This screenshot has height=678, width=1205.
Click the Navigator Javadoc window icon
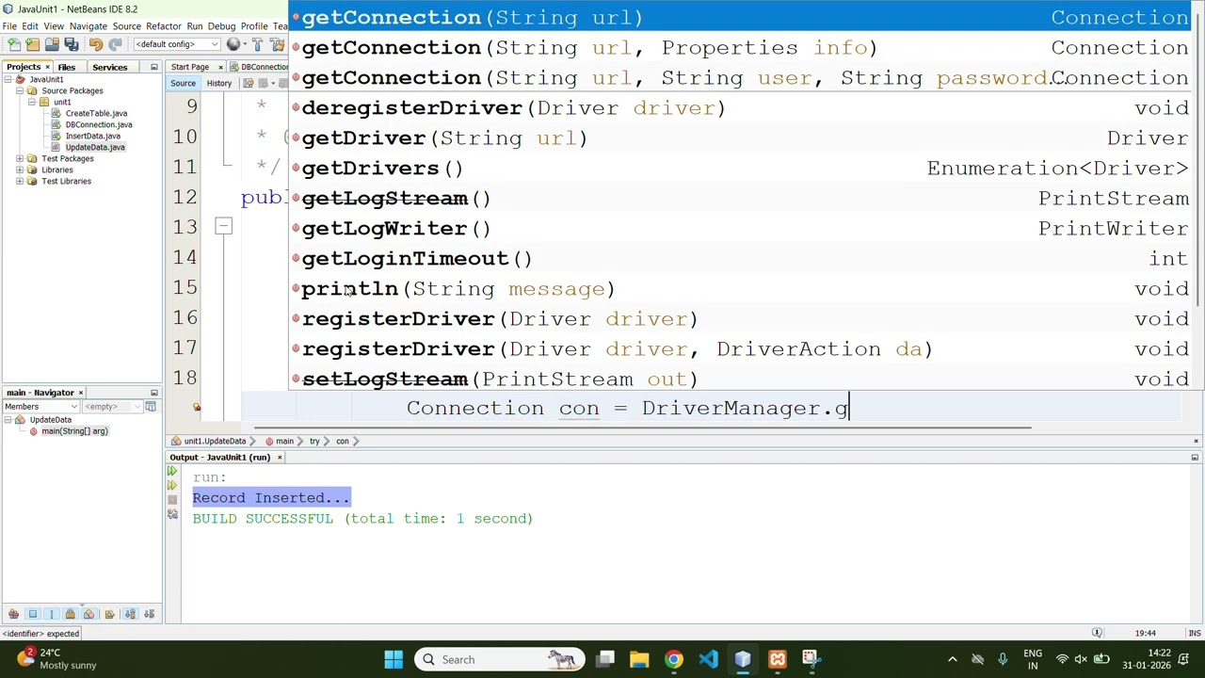151,406
